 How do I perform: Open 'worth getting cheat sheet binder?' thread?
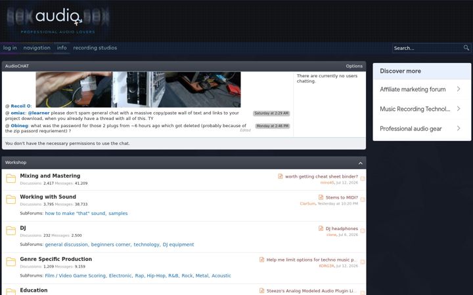click(321, 177)
